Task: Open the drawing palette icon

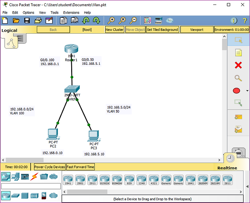Action: point(148,20)
